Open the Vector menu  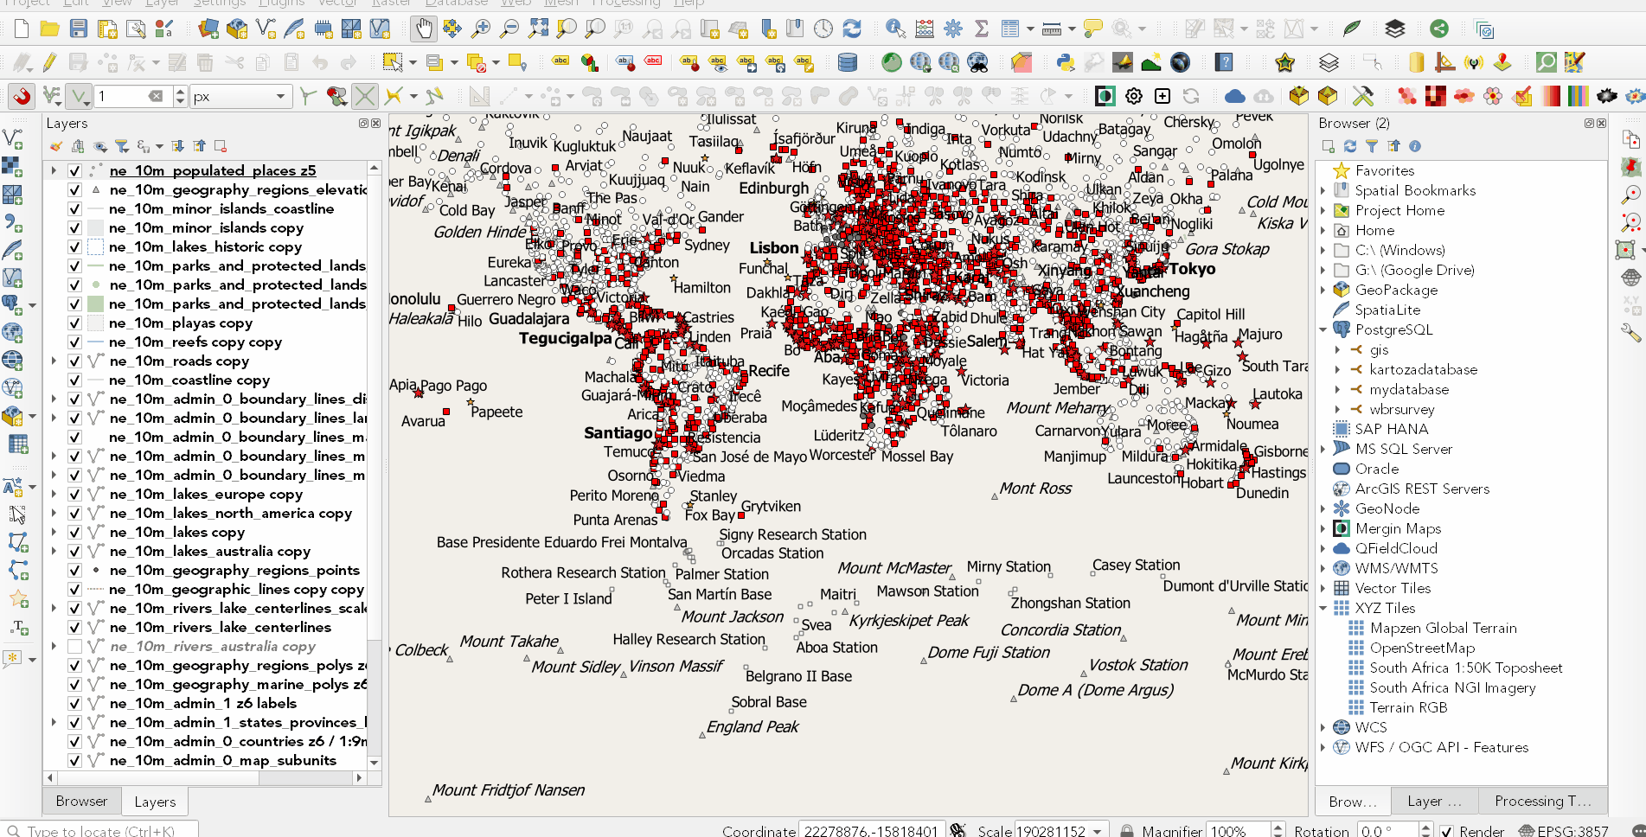point(336,4)
